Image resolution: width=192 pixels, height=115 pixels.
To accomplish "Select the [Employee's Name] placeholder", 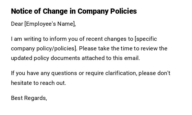I will tap(50, 24).
